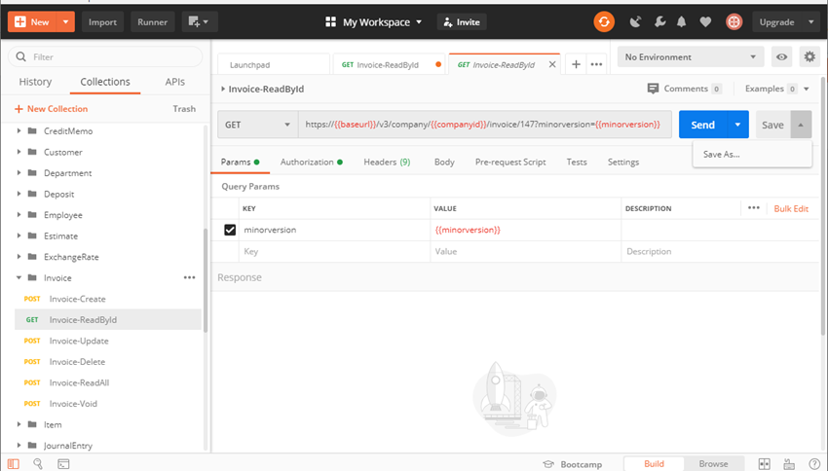Uncheck the minorversion query param checkbox

230,230
